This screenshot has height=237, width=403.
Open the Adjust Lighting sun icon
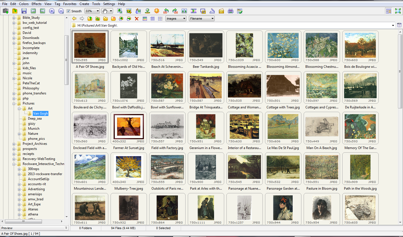(157, 11)
